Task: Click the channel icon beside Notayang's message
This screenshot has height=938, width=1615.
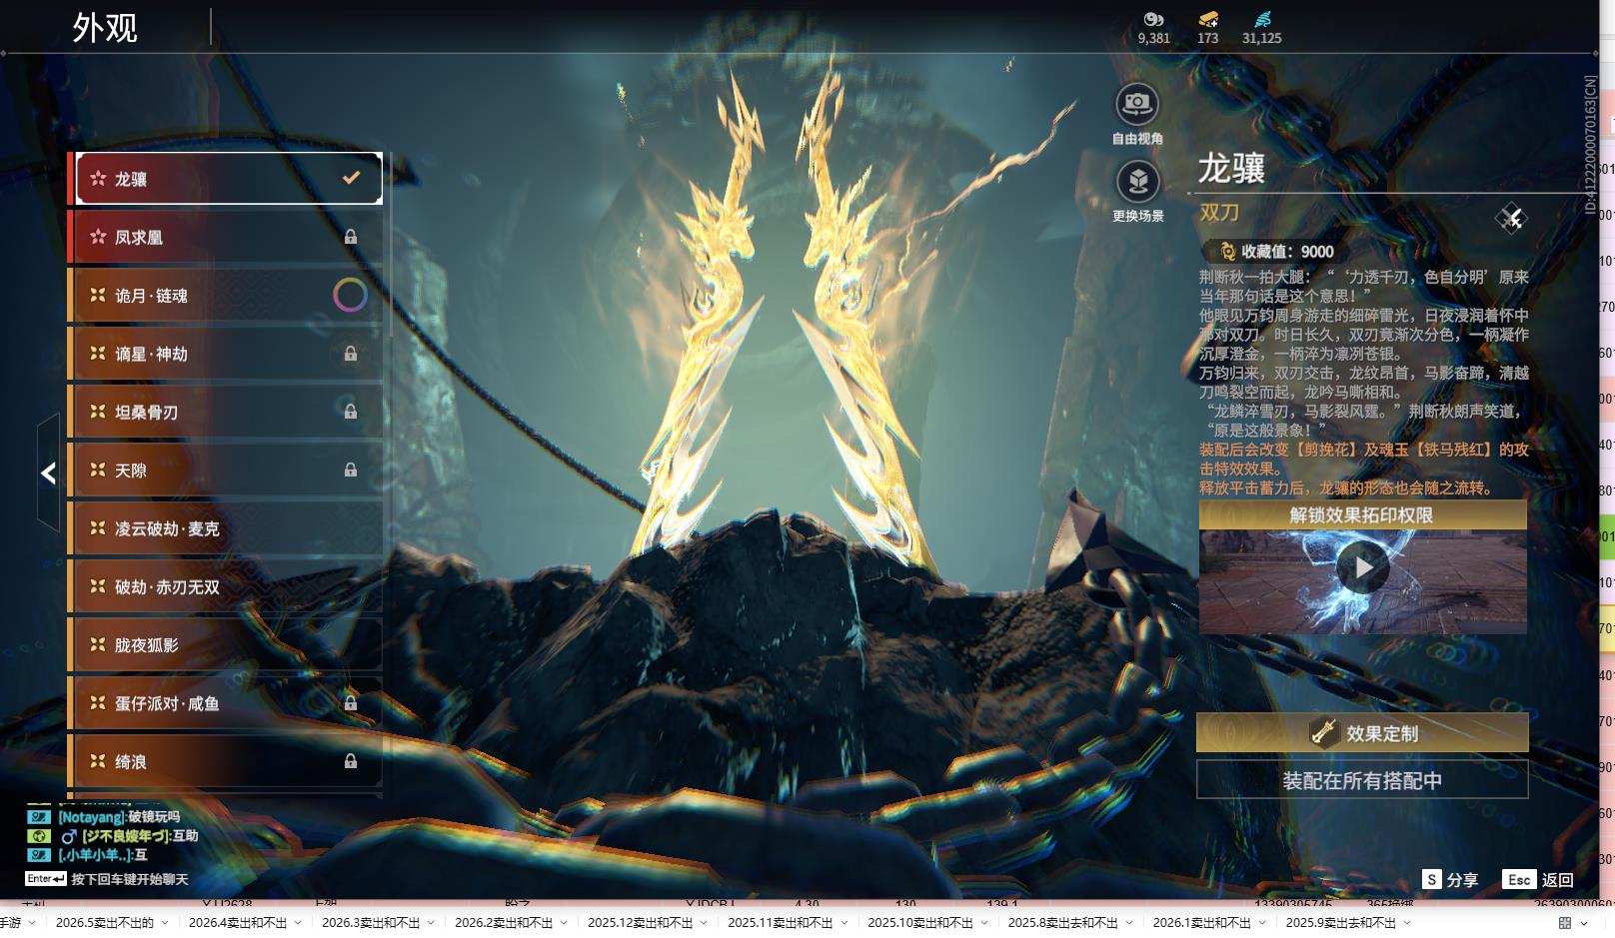Action: coord(39,817)
